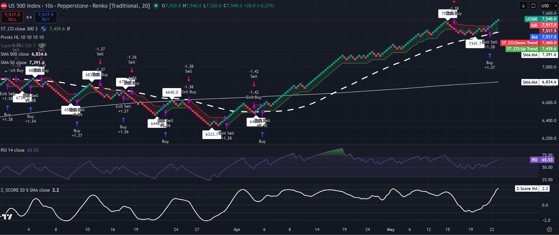This screenshot has height=235, width=559.
Task: Click the red 500 symbol logo
Action: (x=4, y=6)
